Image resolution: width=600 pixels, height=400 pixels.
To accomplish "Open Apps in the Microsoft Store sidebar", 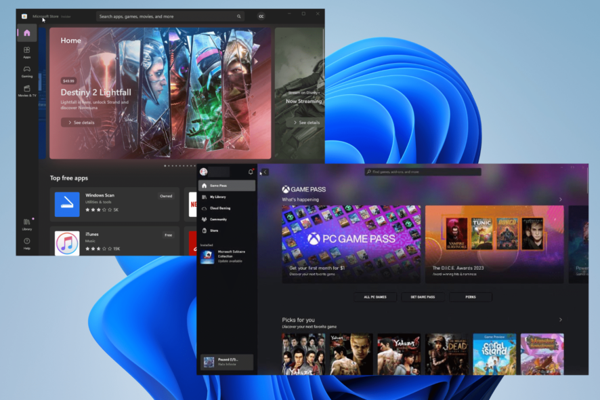I will coord(27,52).
